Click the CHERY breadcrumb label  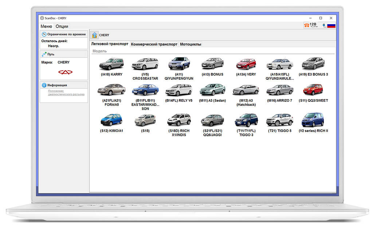(x=104, y=35)
